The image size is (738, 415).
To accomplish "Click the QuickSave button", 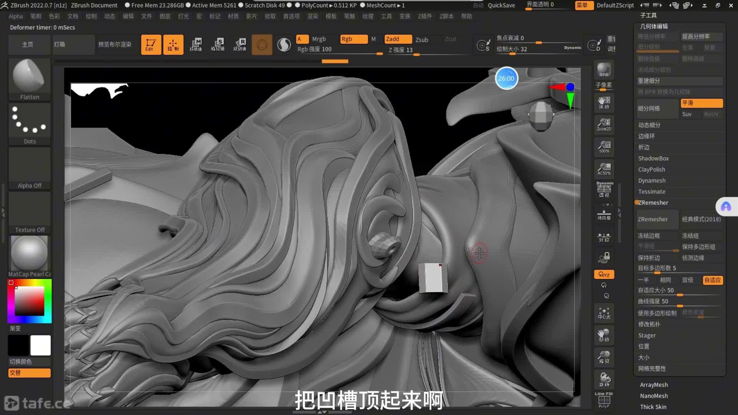I will [x=501, y=5].
